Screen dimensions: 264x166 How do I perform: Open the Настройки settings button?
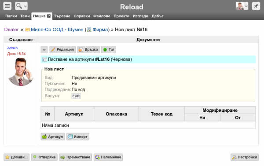pos(245,157)
